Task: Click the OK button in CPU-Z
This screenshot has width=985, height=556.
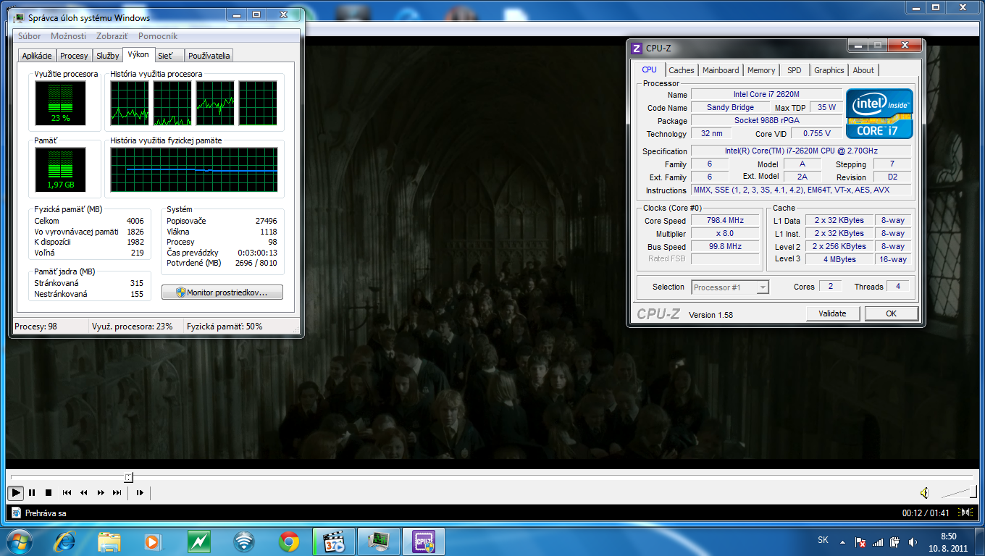Action: (x=892, y=313)
